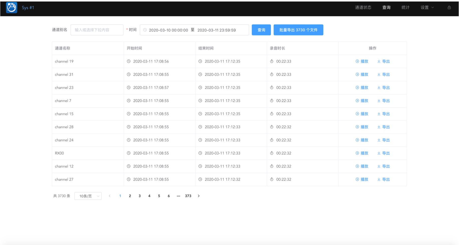This screenshot has width=459, height=245.
Task: Click the app logo icon beside Sys #1
Action: pyautogui.click(x=12, y=8)
